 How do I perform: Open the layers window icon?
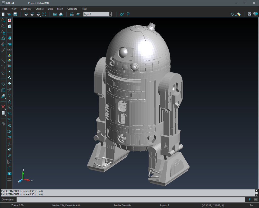click(78, 14)
